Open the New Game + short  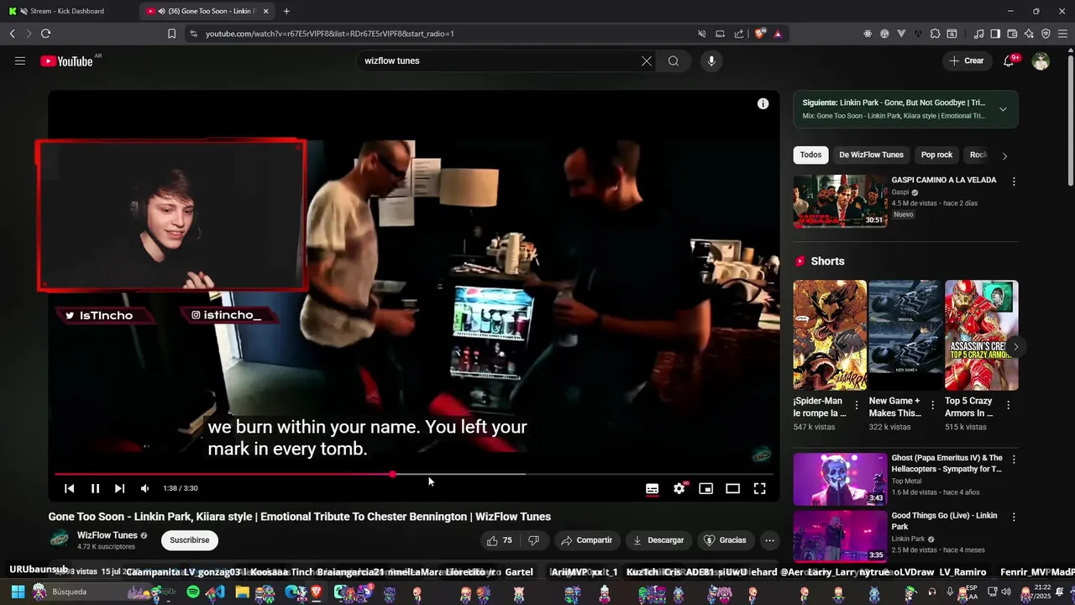pos(905,335)
